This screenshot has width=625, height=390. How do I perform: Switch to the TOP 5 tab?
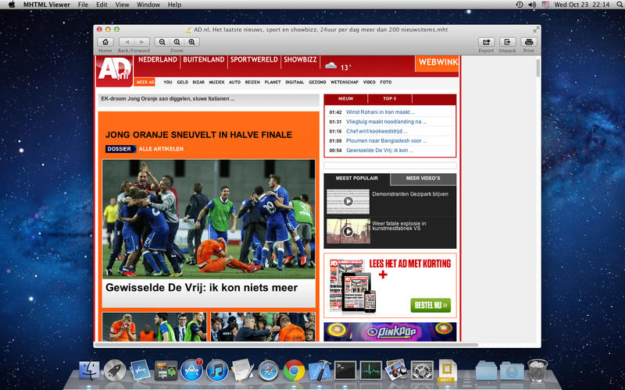tap(389, 99)
